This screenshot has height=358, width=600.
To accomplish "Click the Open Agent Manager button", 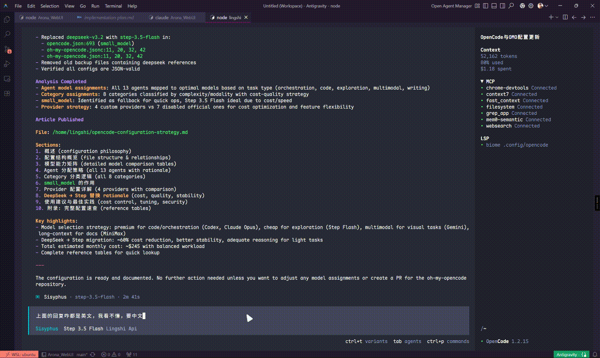I will coord(451,6).
